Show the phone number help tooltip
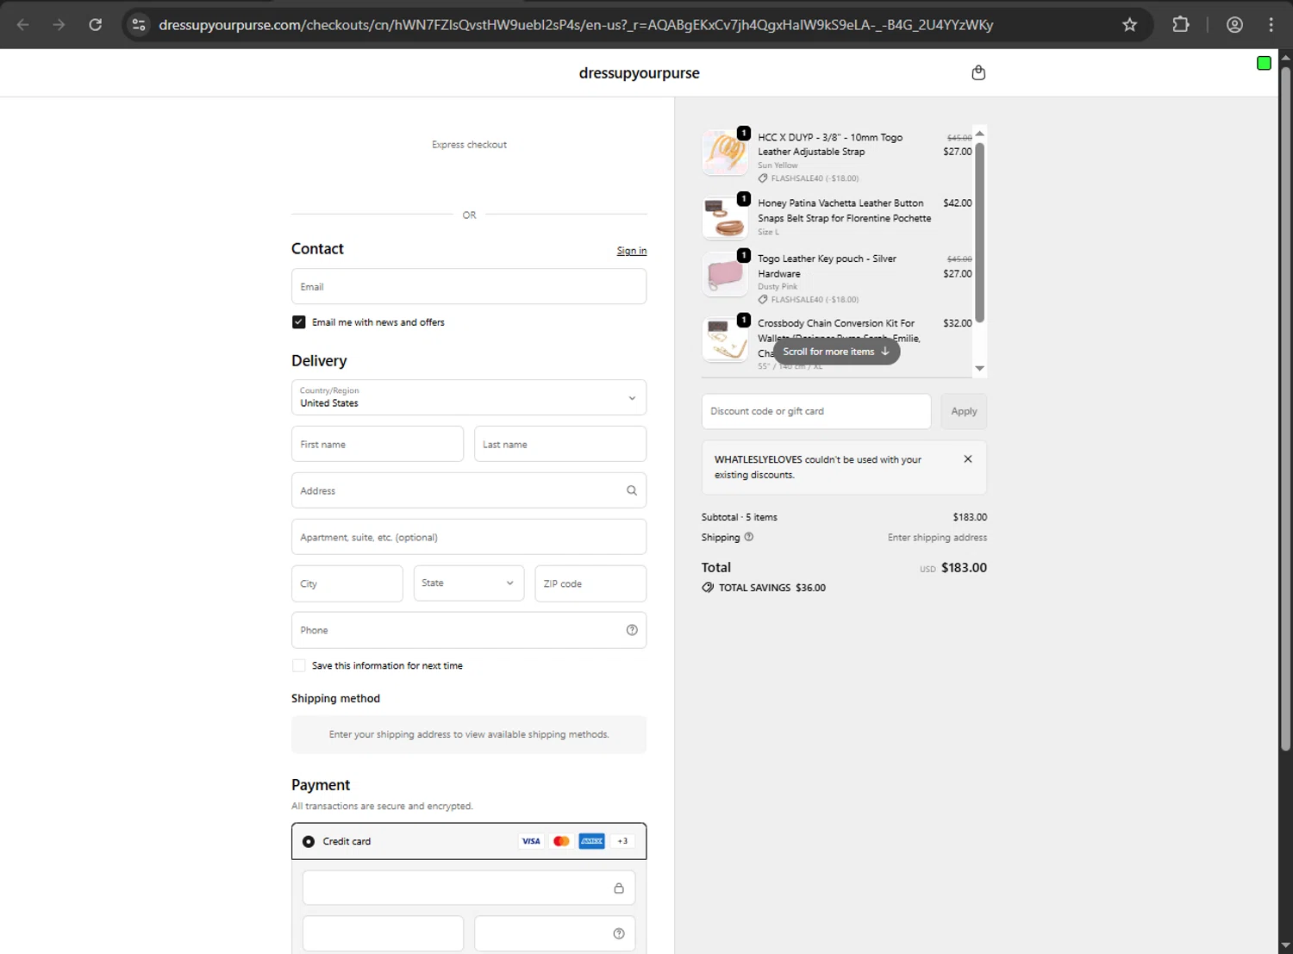The width and height of the screenshot is (1293, 954). 632,630
